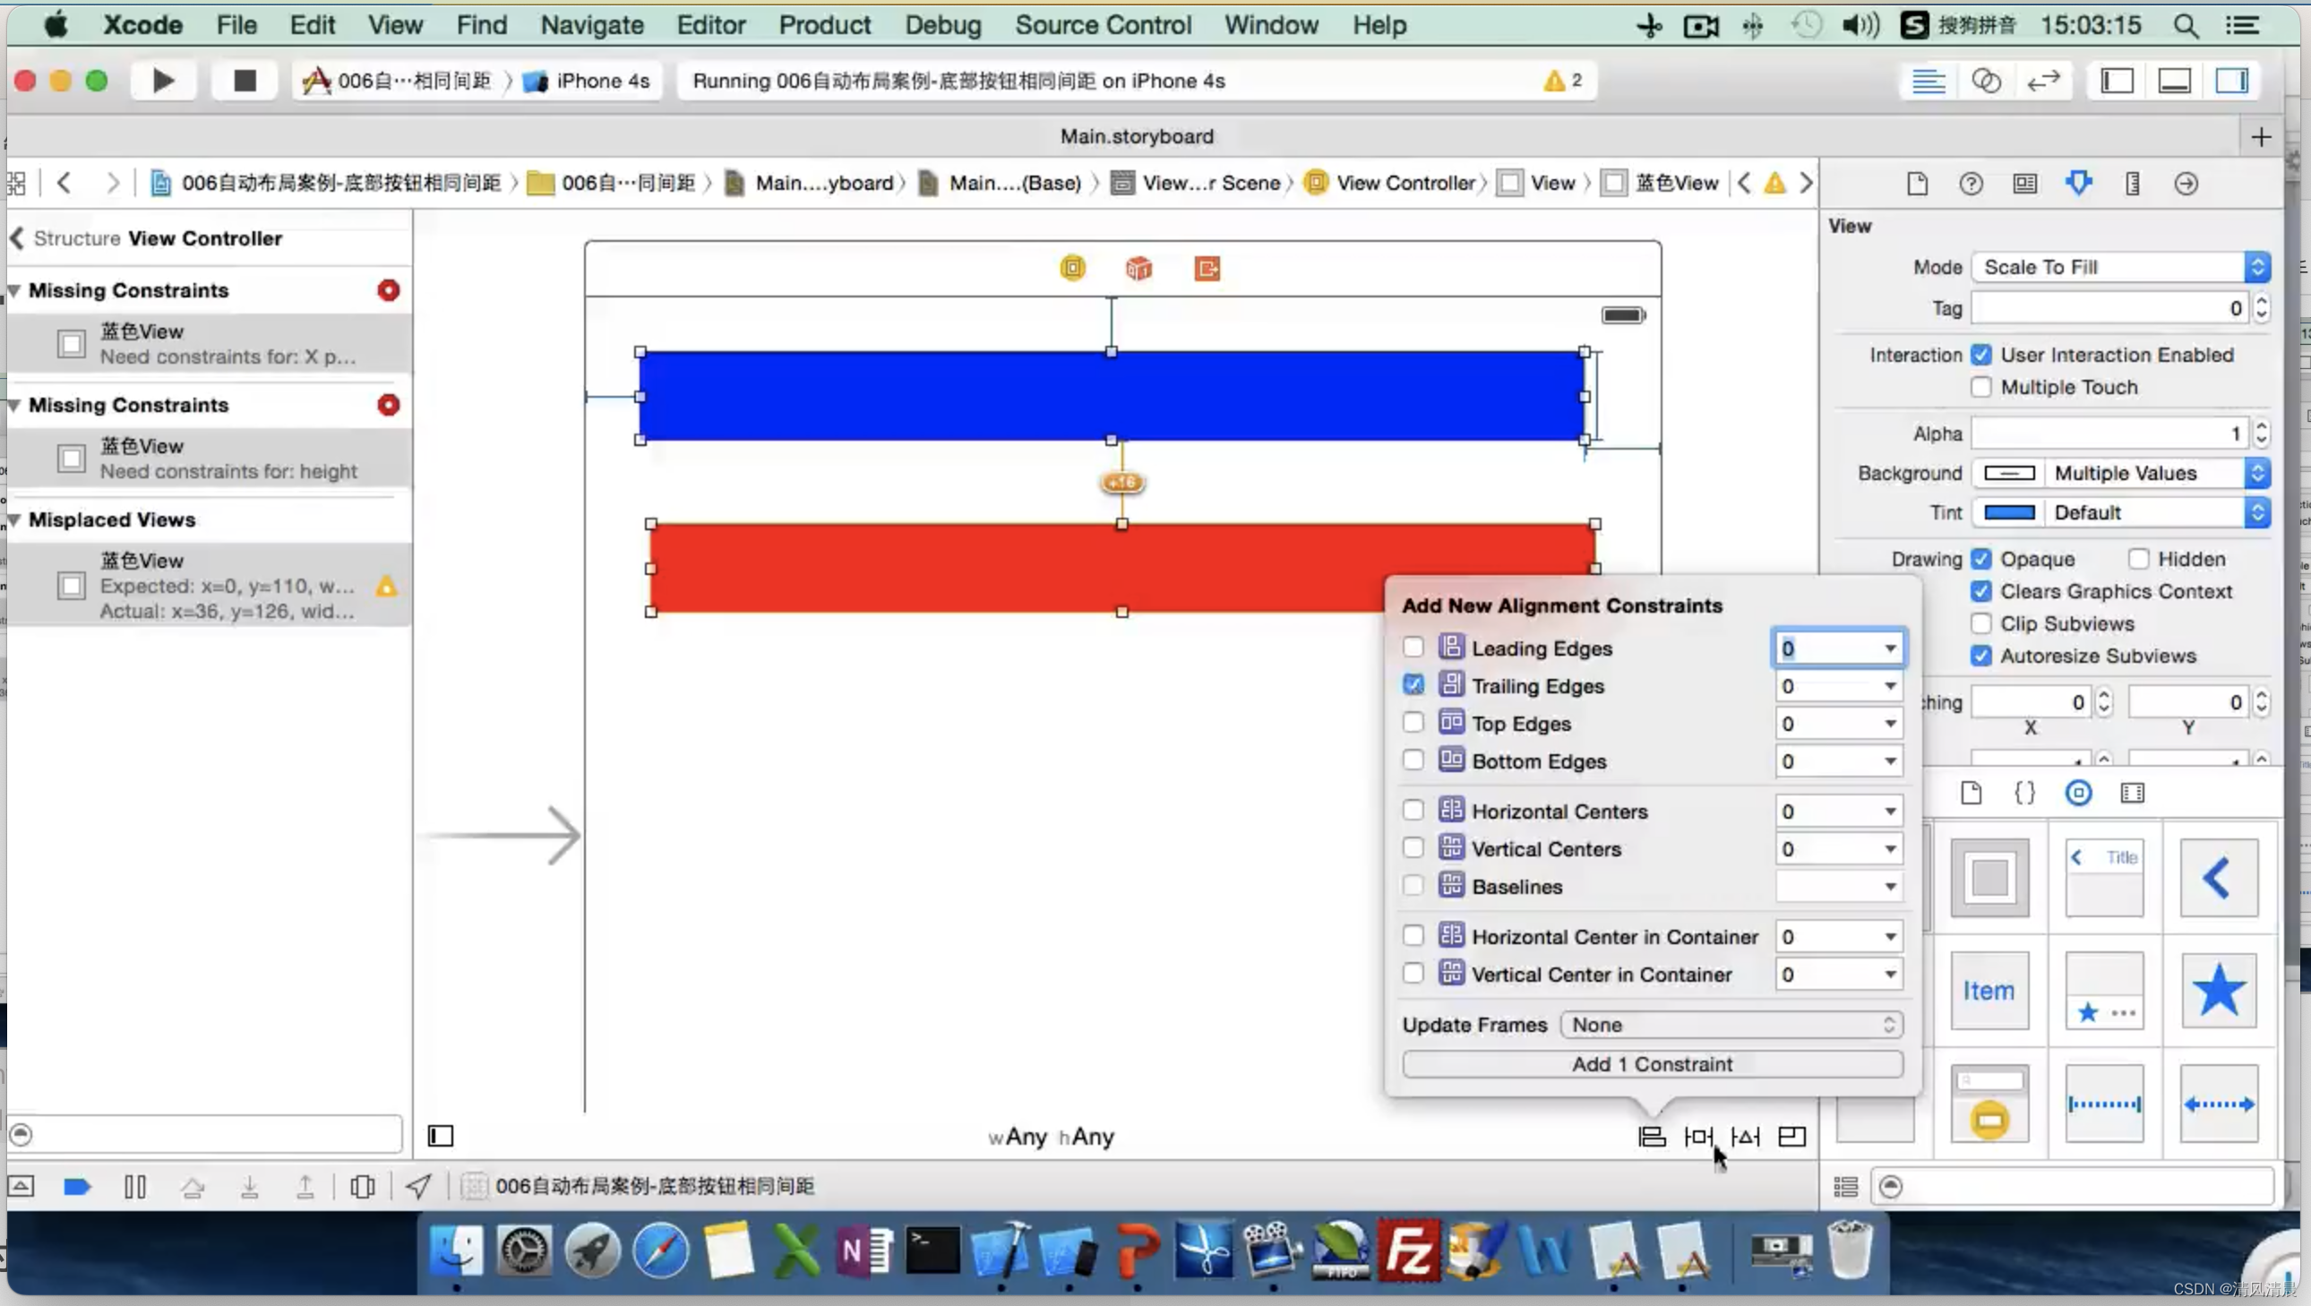Toggle Hidden property checkbox in inspector
2311x1306 pixels.
(x=2138, y=559)
